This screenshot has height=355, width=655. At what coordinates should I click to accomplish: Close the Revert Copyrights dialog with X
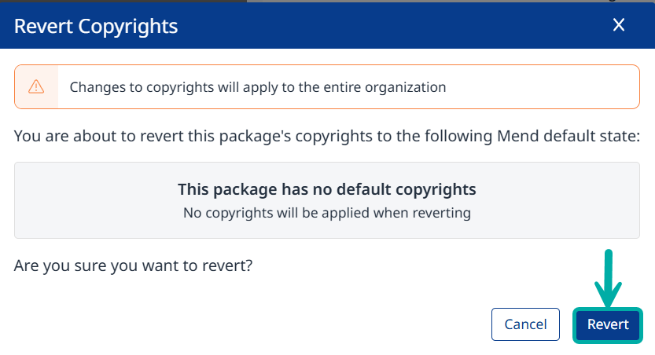coord(619,25)
